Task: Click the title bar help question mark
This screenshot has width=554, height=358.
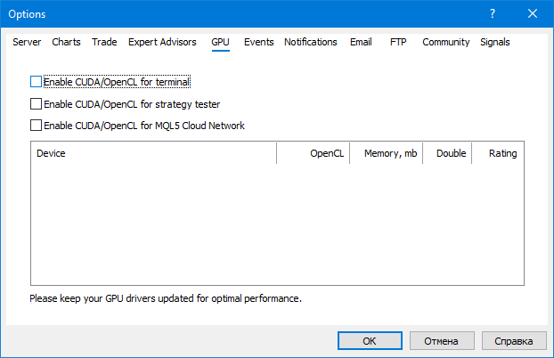Action: [x=493, y=13]
